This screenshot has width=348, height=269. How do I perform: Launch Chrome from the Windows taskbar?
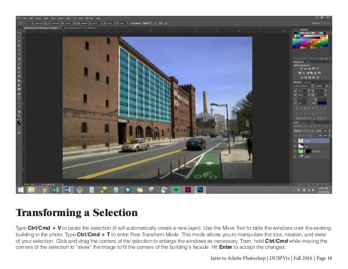[x=43, y=190]
